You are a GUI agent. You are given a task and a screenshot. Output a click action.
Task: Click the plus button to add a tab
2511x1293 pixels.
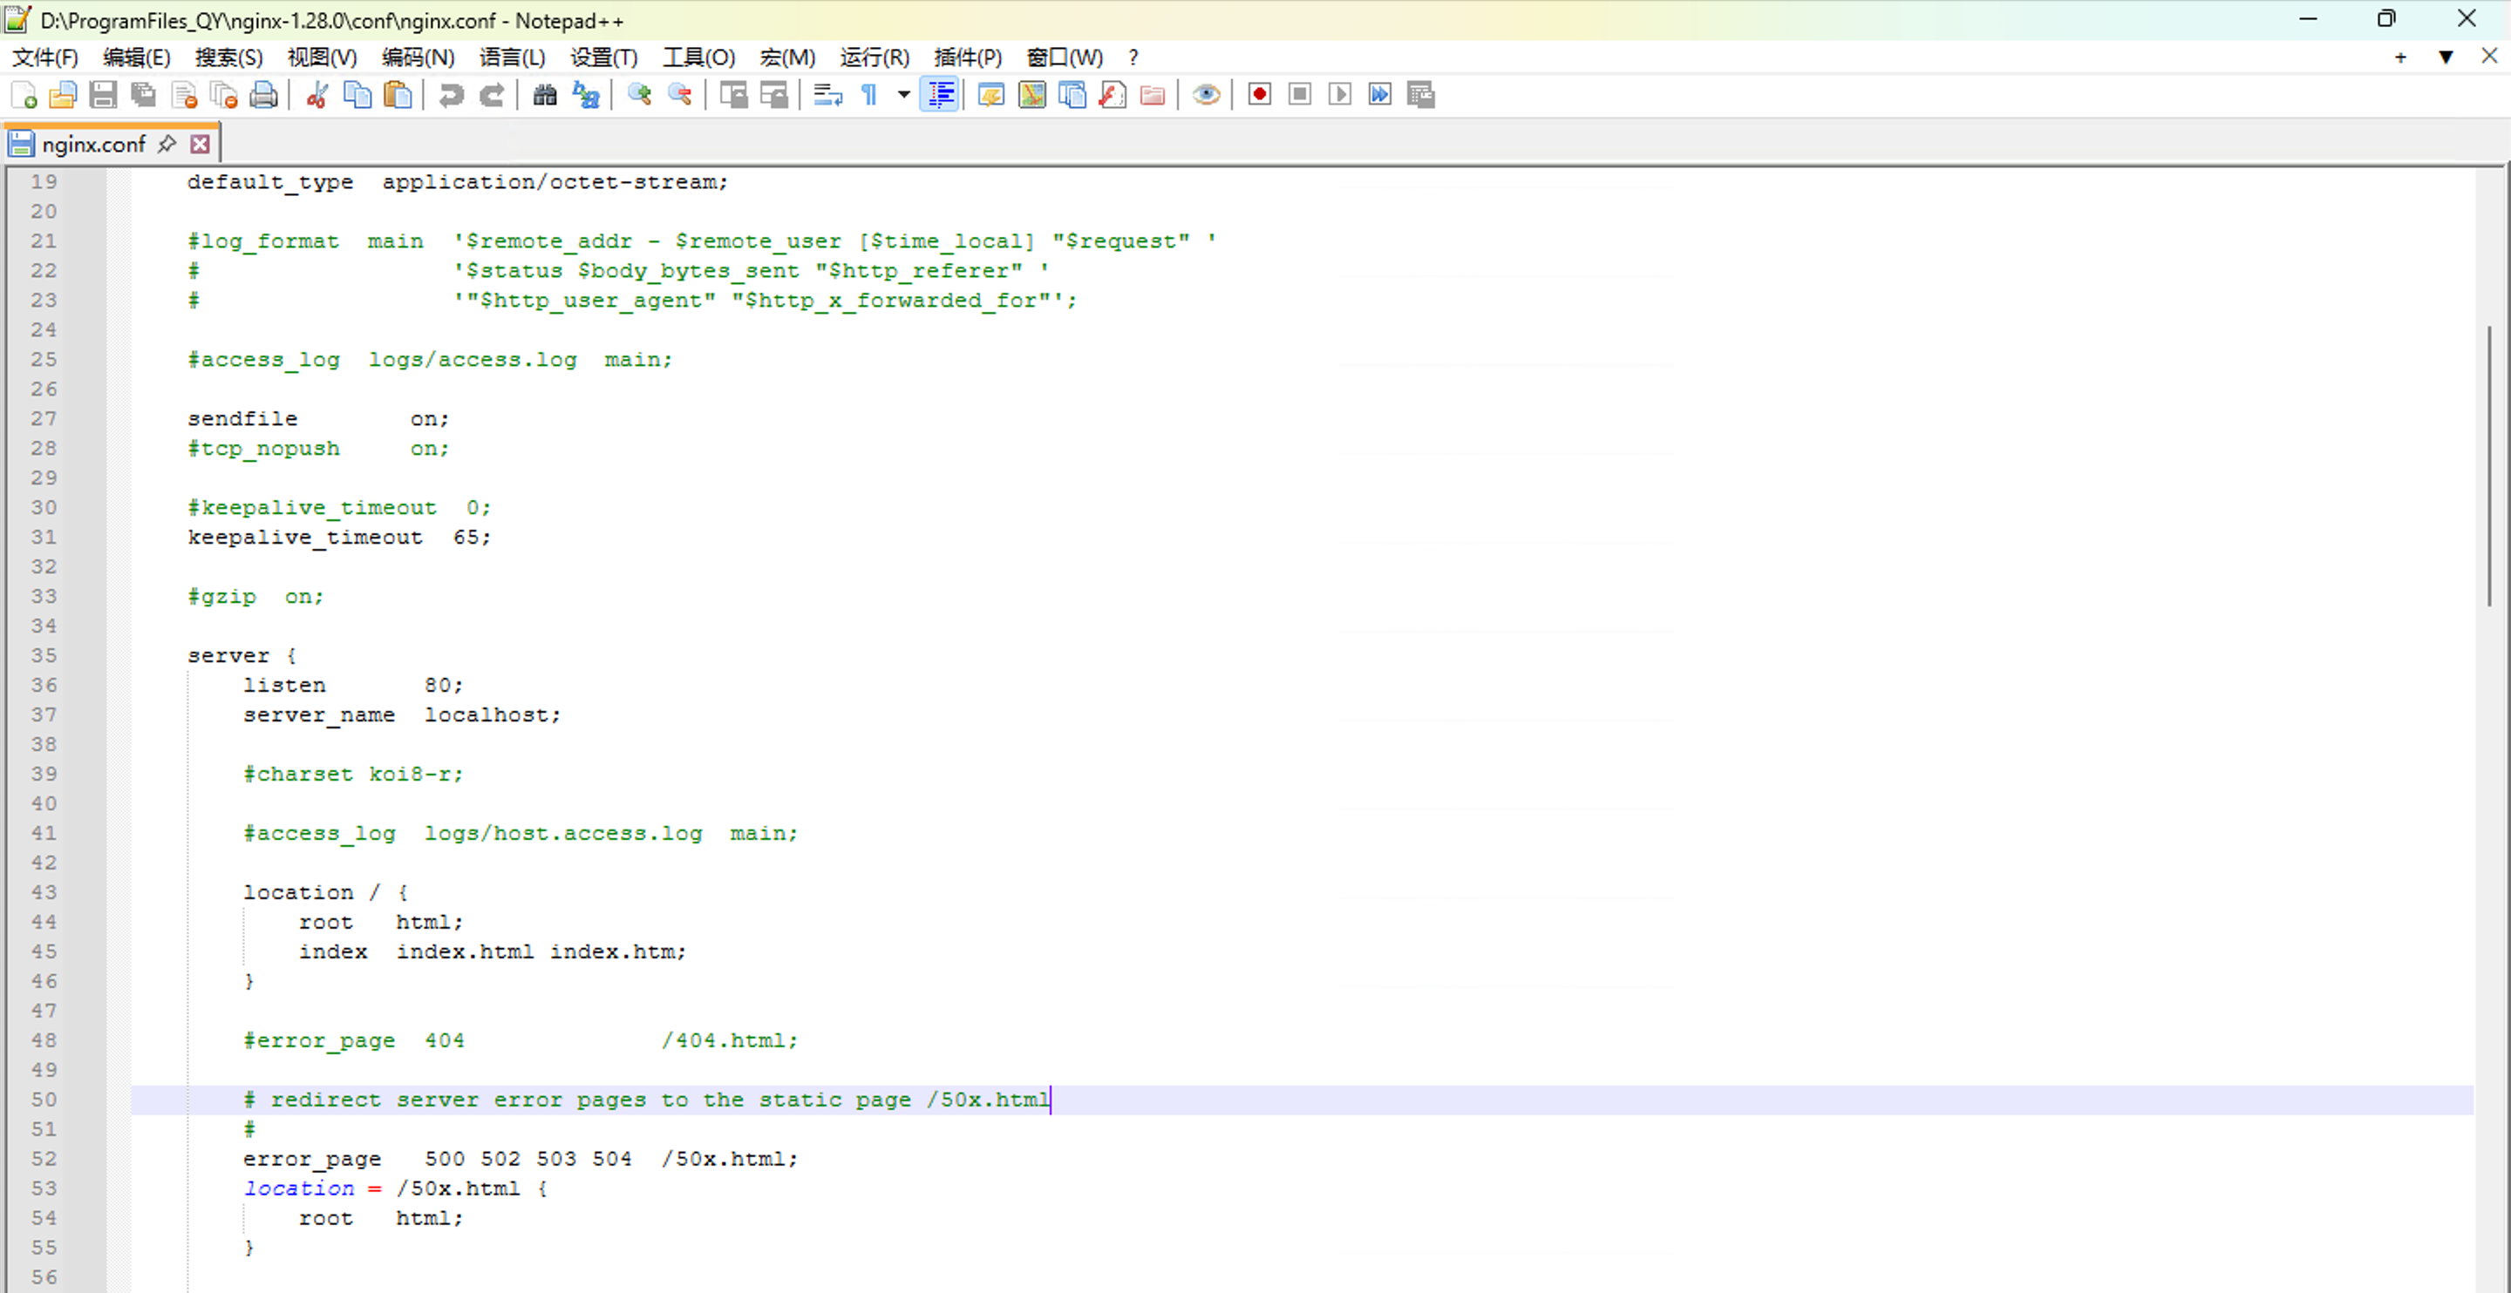(x=2400, y=58)
